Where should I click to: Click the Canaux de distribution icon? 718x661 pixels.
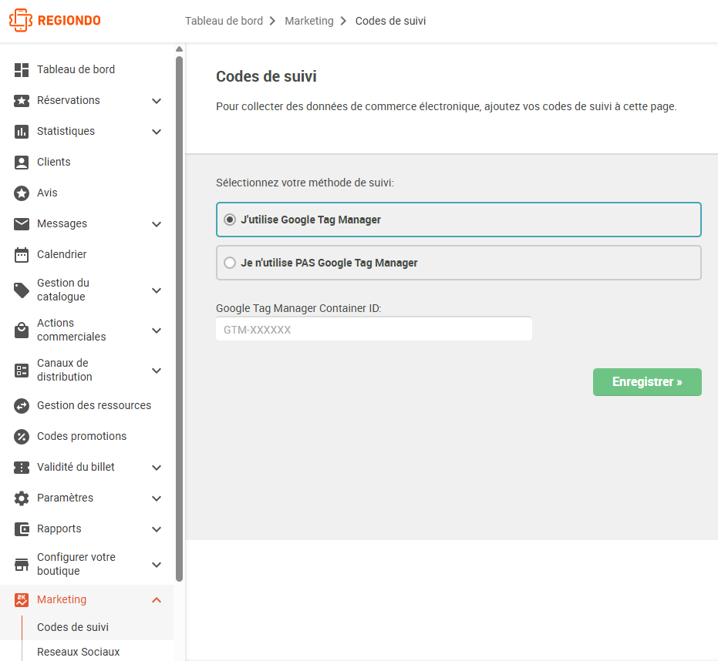(x=22, y=370)
